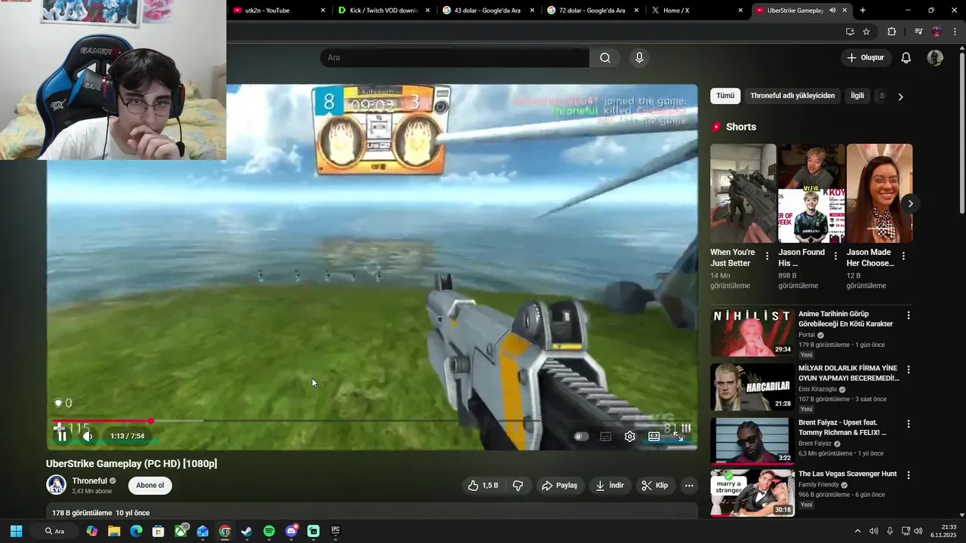Open Steam from the taskbar
The width and height of the screenshot is (966, 543).
click(247, 531)
